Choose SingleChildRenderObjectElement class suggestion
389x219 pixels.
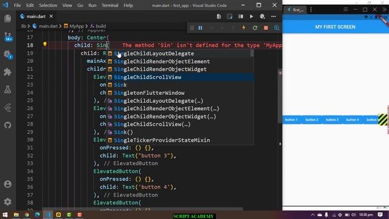pyautogui.click(x=180, y=61)
